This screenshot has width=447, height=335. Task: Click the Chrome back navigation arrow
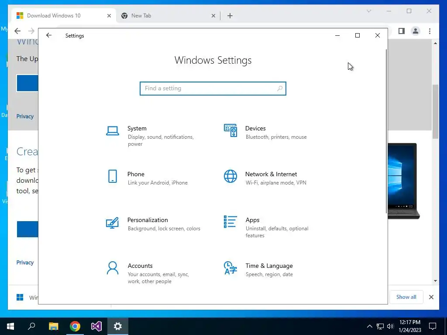[17, 31]
